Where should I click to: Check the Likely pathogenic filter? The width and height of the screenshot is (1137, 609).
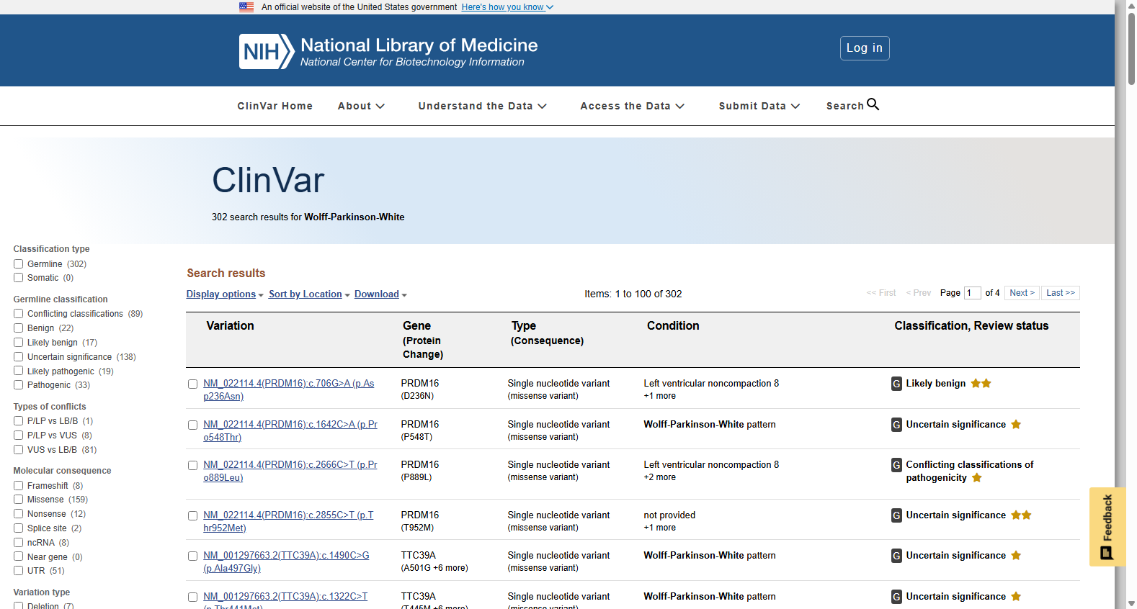19,371
